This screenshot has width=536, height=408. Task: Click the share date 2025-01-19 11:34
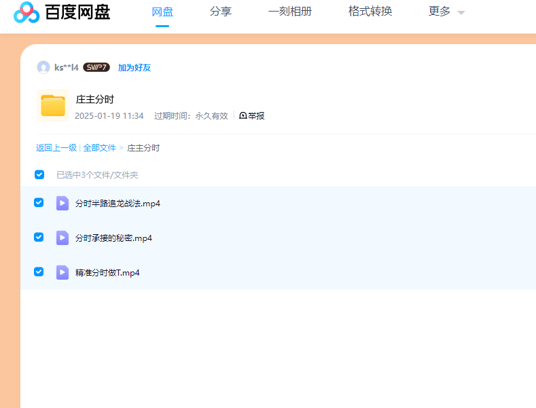[109, 116]
